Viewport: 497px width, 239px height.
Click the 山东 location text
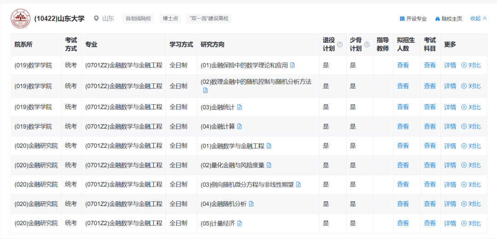pos(108,19)
